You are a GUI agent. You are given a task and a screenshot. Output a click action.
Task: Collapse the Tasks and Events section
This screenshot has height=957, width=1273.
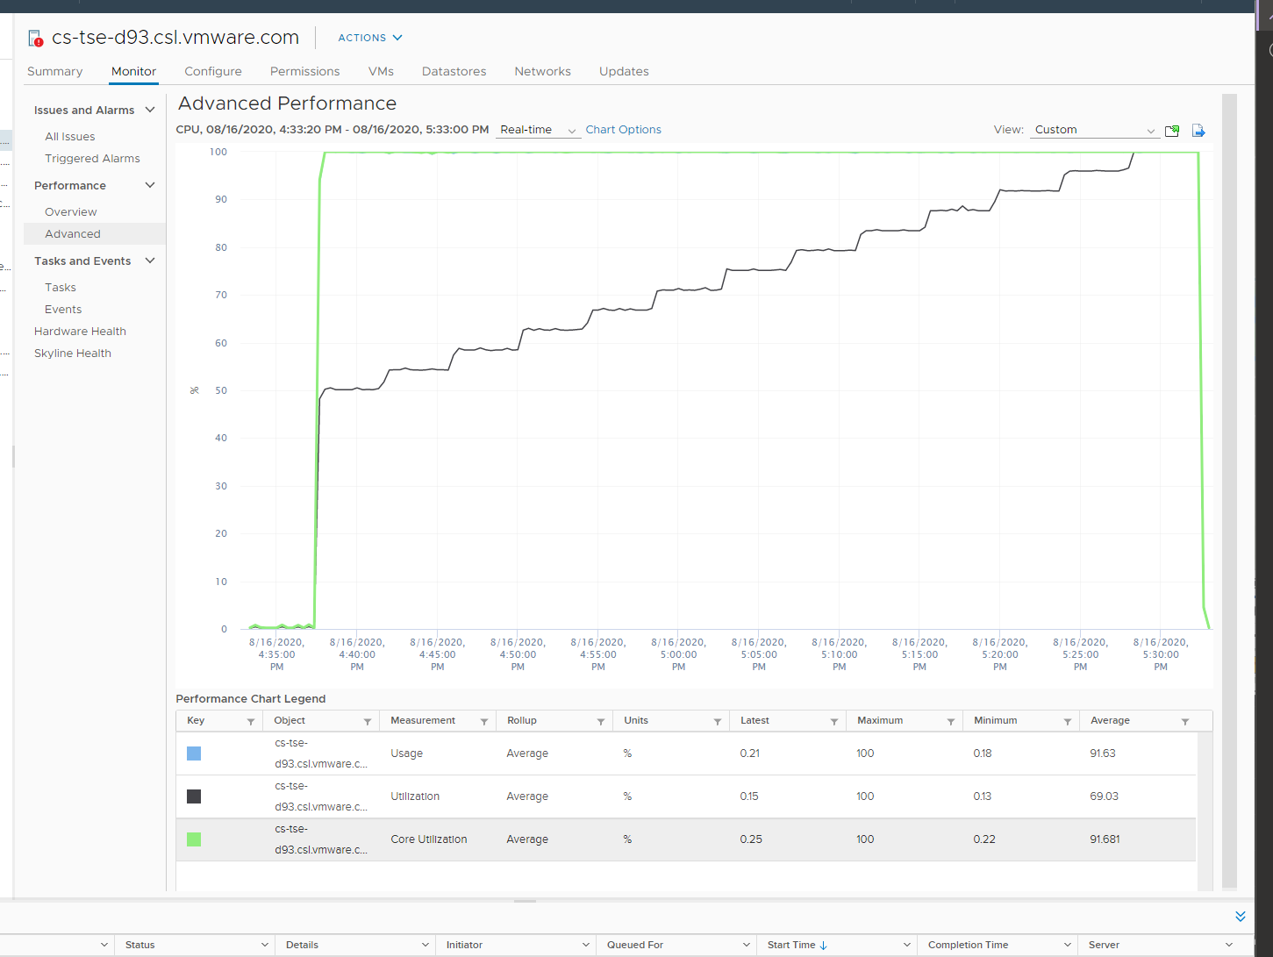point(150,261)
